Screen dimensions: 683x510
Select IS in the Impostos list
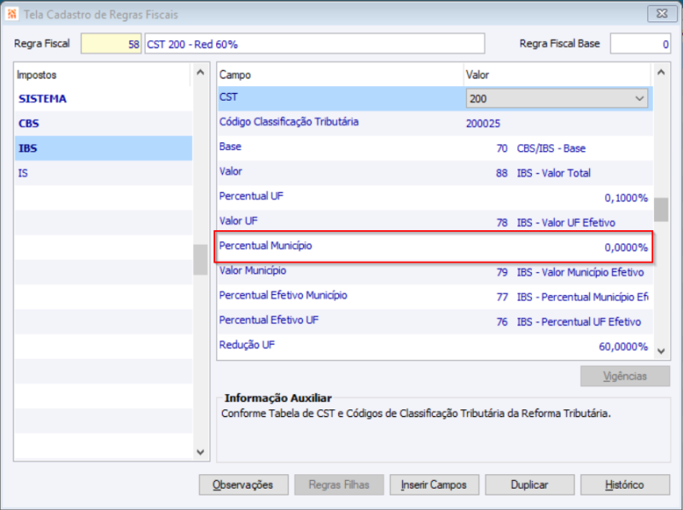pyautogui.click(x=103, y=173)
